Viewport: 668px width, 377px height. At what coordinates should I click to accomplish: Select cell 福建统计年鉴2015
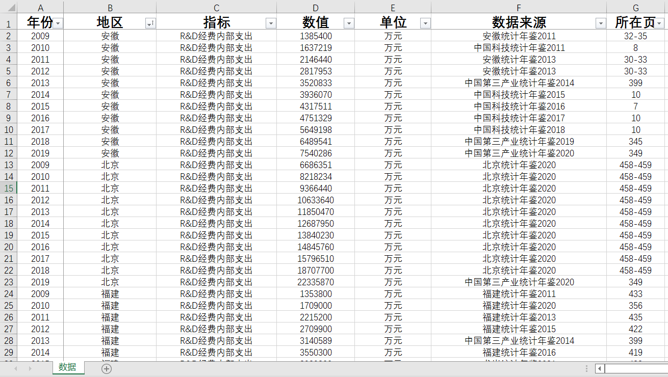(x=519, y=329)
